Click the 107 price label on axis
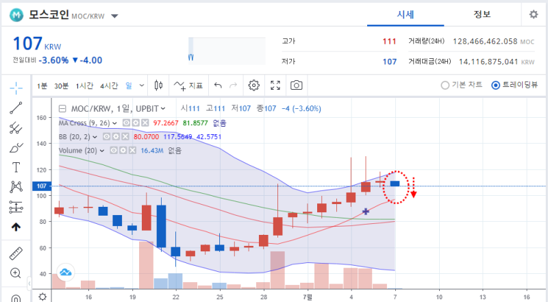The height and width of the screenshot is (302, 548). click(42, 186)
